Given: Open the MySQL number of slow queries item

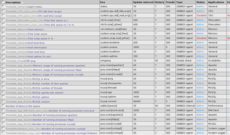Looking at the screenshot, I should (x=50, y=84).
